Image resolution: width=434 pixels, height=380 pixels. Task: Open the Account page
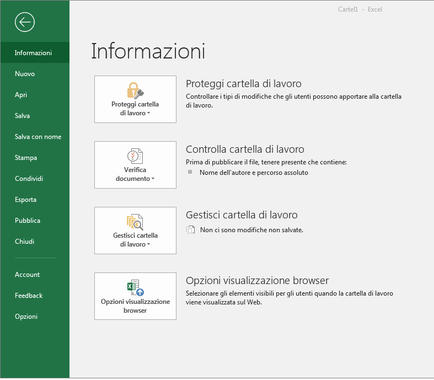pyautogui.click(x=35, y=275)
